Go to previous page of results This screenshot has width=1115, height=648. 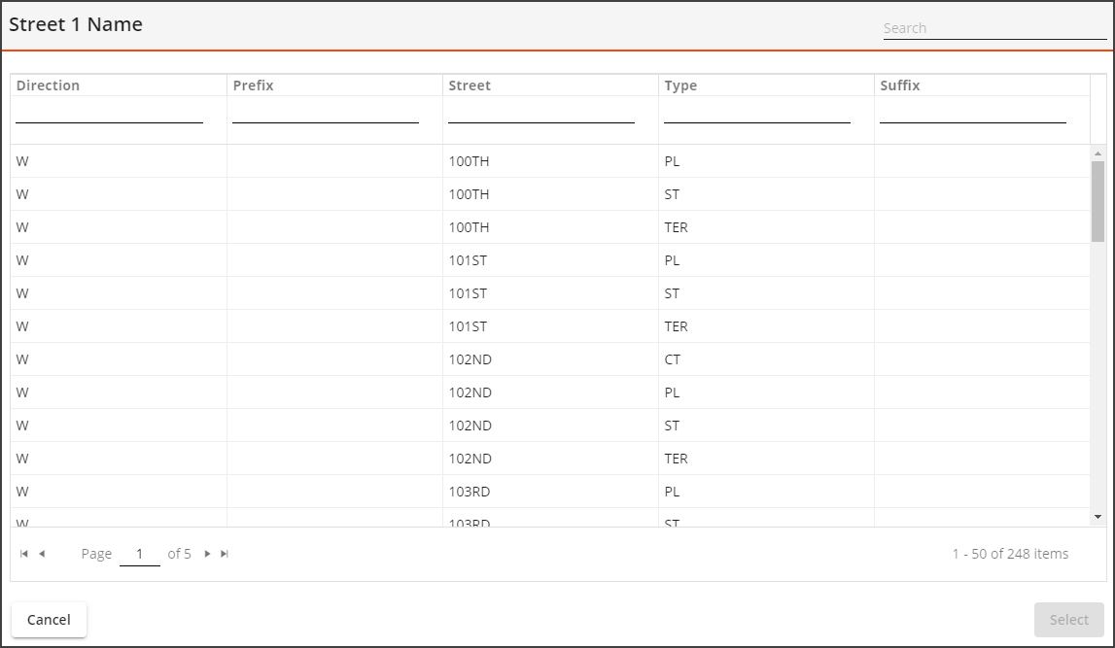[x=42, y=554]
